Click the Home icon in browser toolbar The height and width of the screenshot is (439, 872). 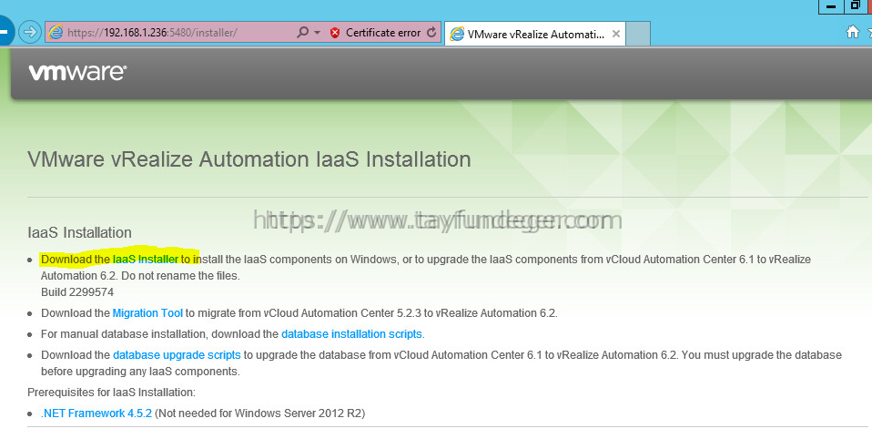pyautogui.click(x=853, y=32)
